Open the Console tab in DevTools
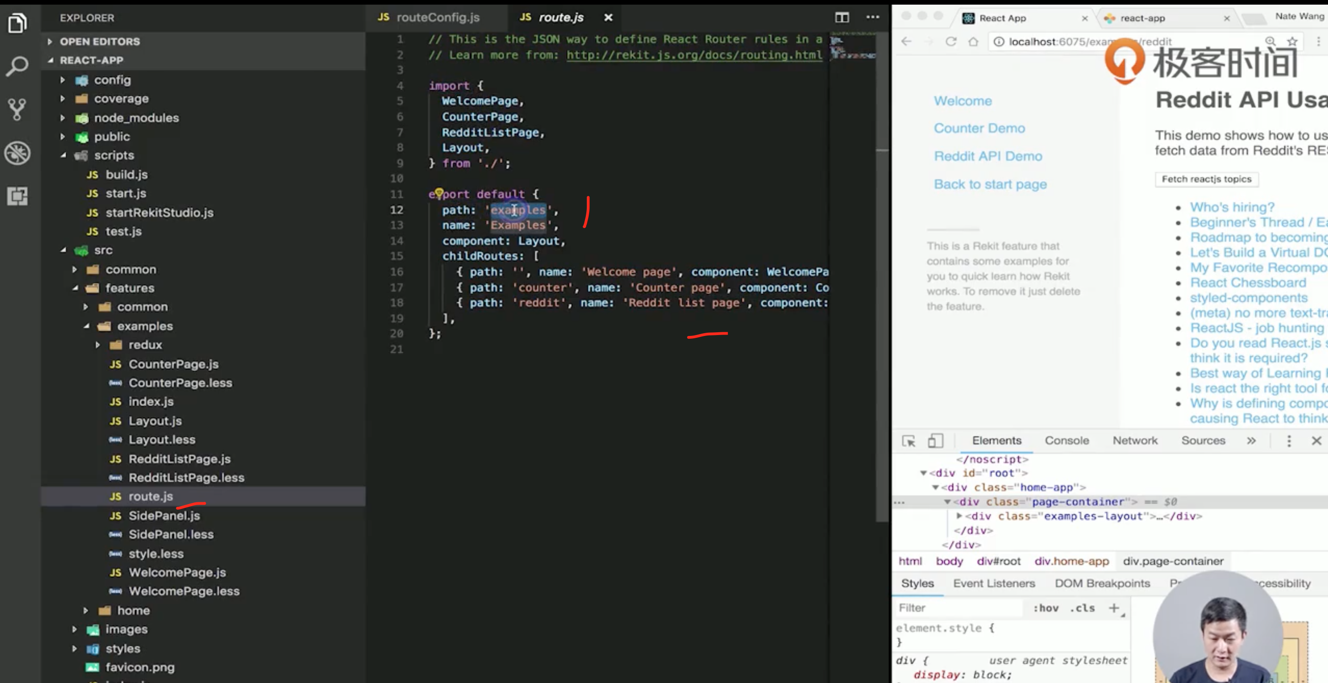Screen dimensions: 1328x683 point(1067,441)
